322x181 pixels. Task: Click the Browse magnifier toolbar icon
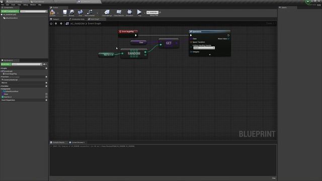pos(71,12)
